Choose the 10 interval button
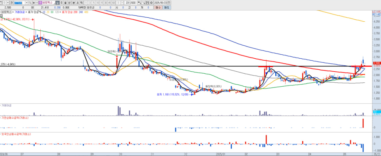Viewport: 381px width, 156px height. tap(98, 3)
